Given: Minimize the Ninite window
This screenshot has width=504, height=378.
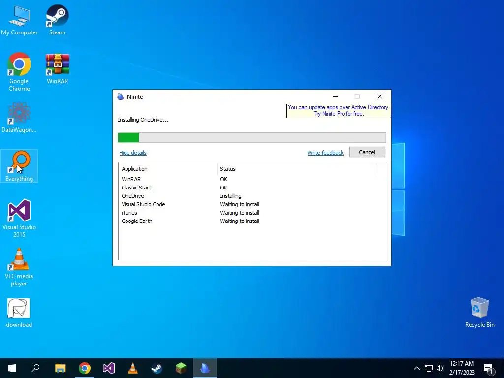Looking at the screenshot, I should coord(335,96).
